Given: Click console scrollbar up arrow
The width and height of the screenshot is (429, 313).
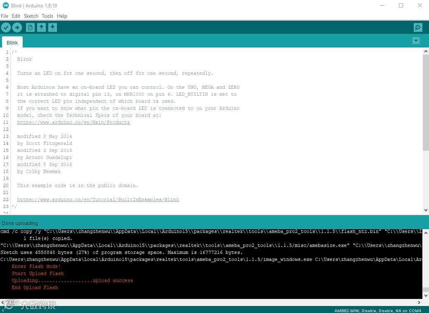Looking at the screenshot, I should tap(426, 233).
